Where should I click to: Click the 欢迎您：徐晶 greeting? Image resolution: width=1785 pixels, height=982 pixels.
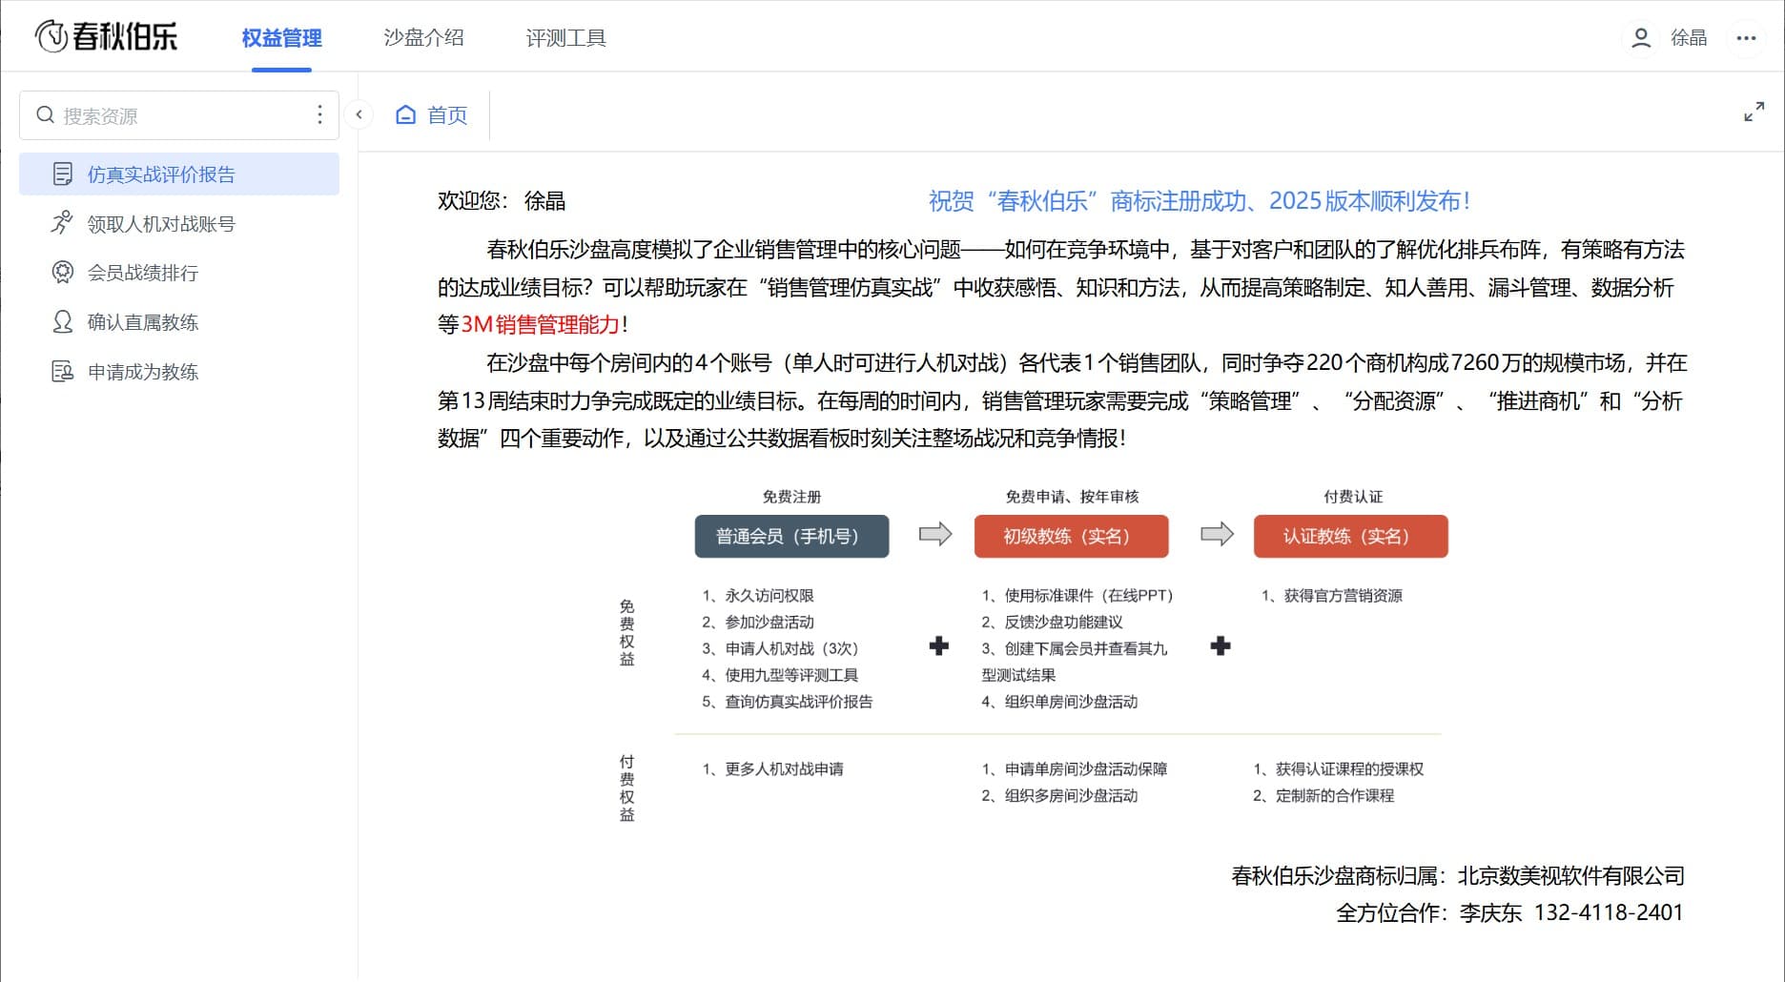point(502,201)
